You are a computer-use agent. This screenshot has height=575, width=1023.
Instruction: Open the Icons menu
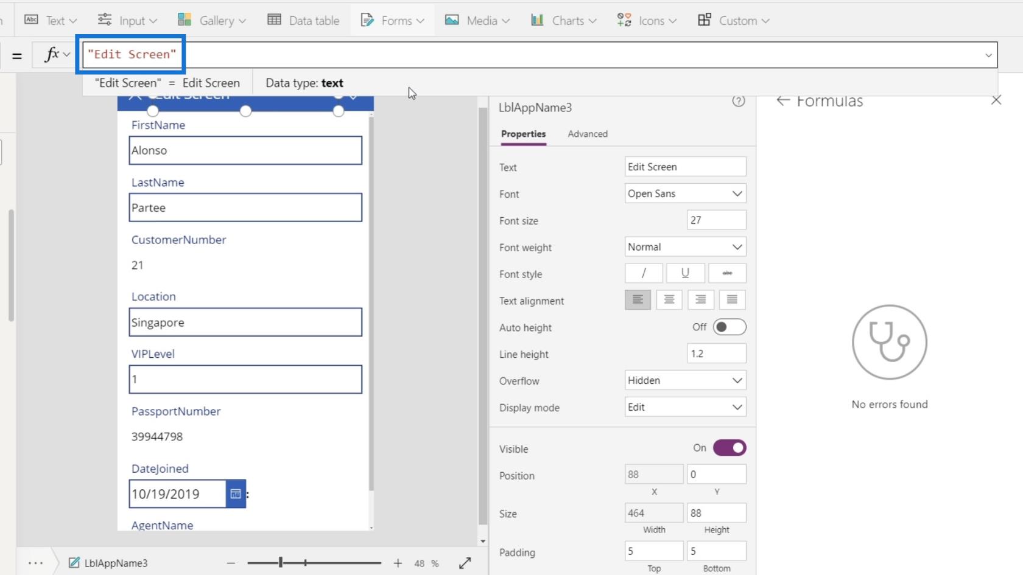[646, 20]
